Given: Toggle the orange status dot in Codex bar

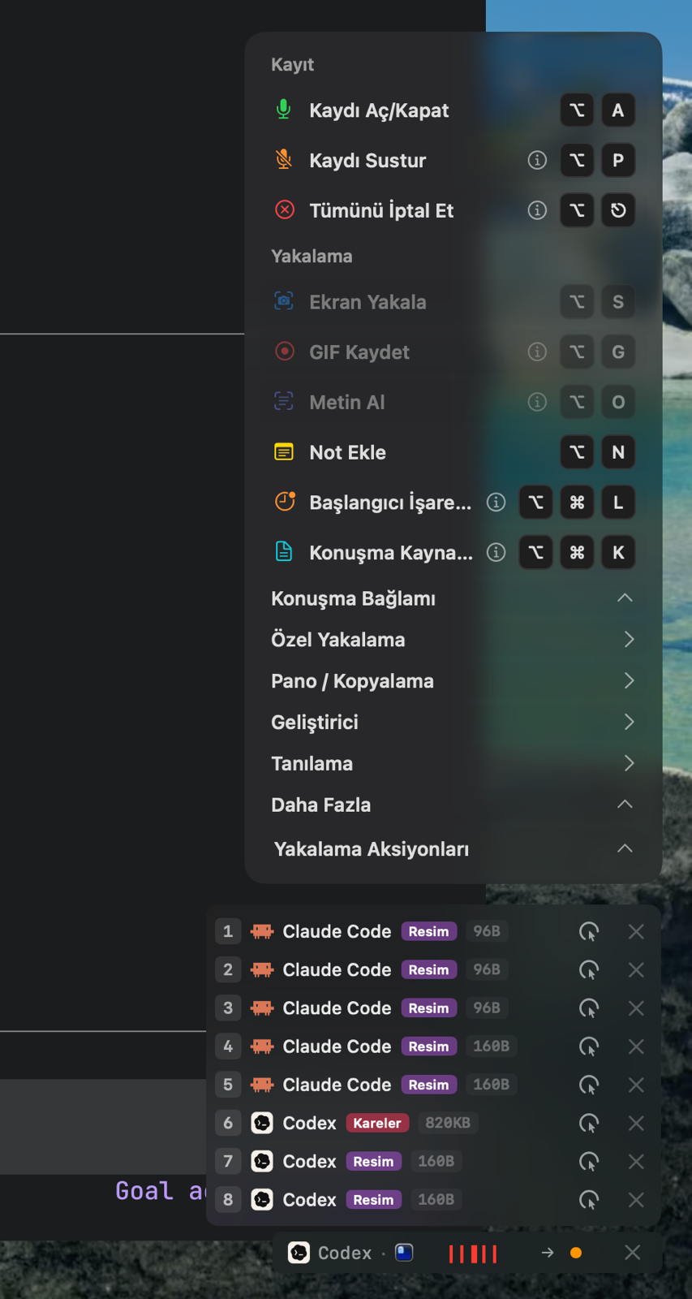Looking at the screenshot, I should click(576, 1253).
